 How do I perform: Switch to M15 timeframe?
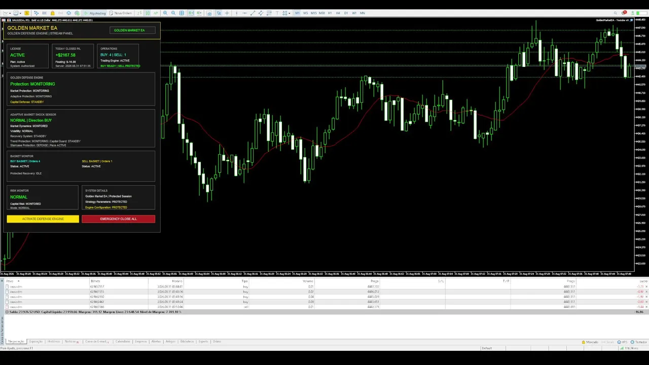pyautogui.click(x=314, y=13)
